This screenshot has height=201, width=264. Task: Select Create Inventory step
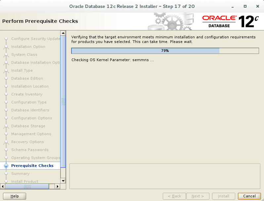(x=27, y=94)
